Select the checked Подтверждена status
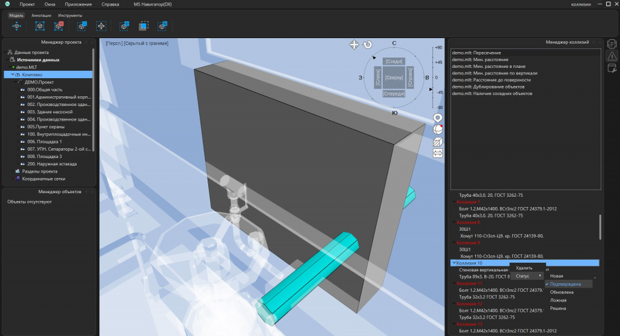The width and height of the screenshot is (620, 336). tap(569, 284)
